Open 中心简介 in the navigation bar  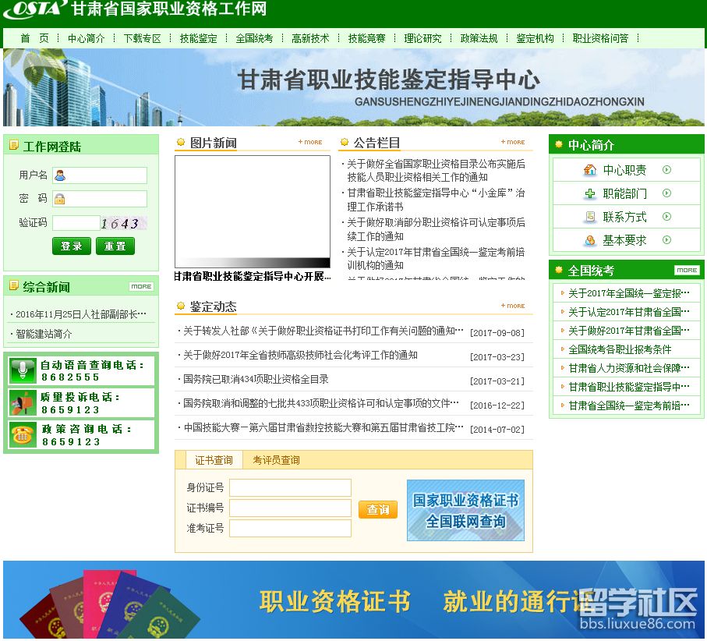[86, 38]
